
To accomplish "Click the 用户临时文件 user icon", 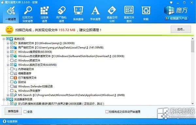I will [x=15, y=48].
